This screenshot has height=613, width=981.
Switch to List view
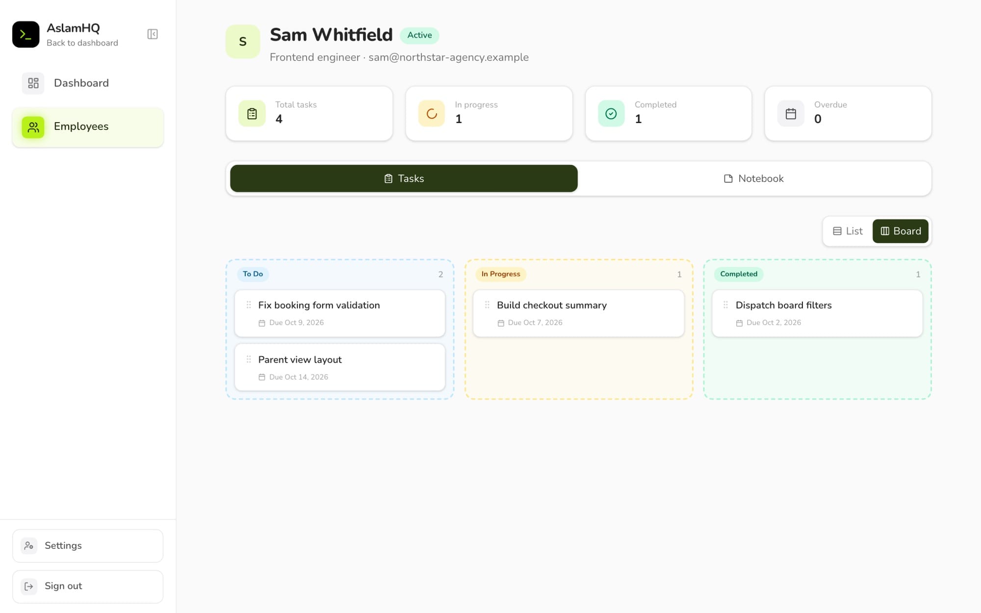[848, 231]
